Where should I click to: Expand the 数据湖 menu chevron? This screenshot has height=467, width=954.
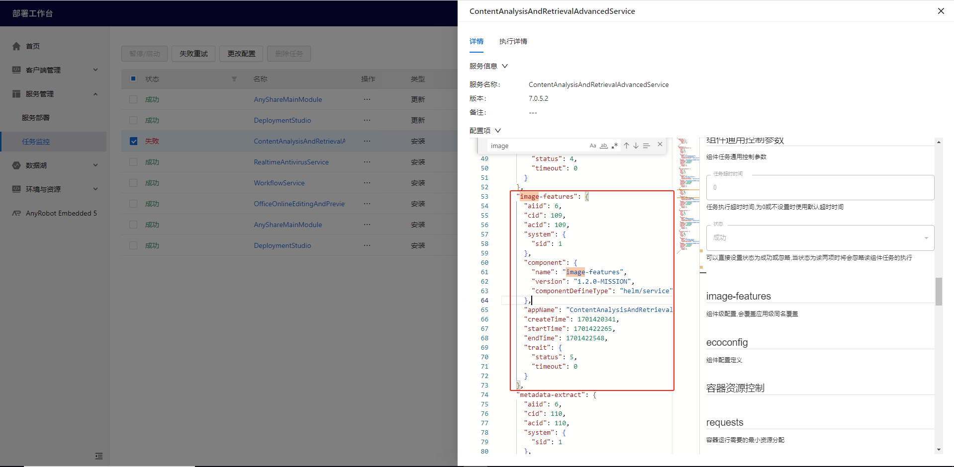(x=95, y=165)
